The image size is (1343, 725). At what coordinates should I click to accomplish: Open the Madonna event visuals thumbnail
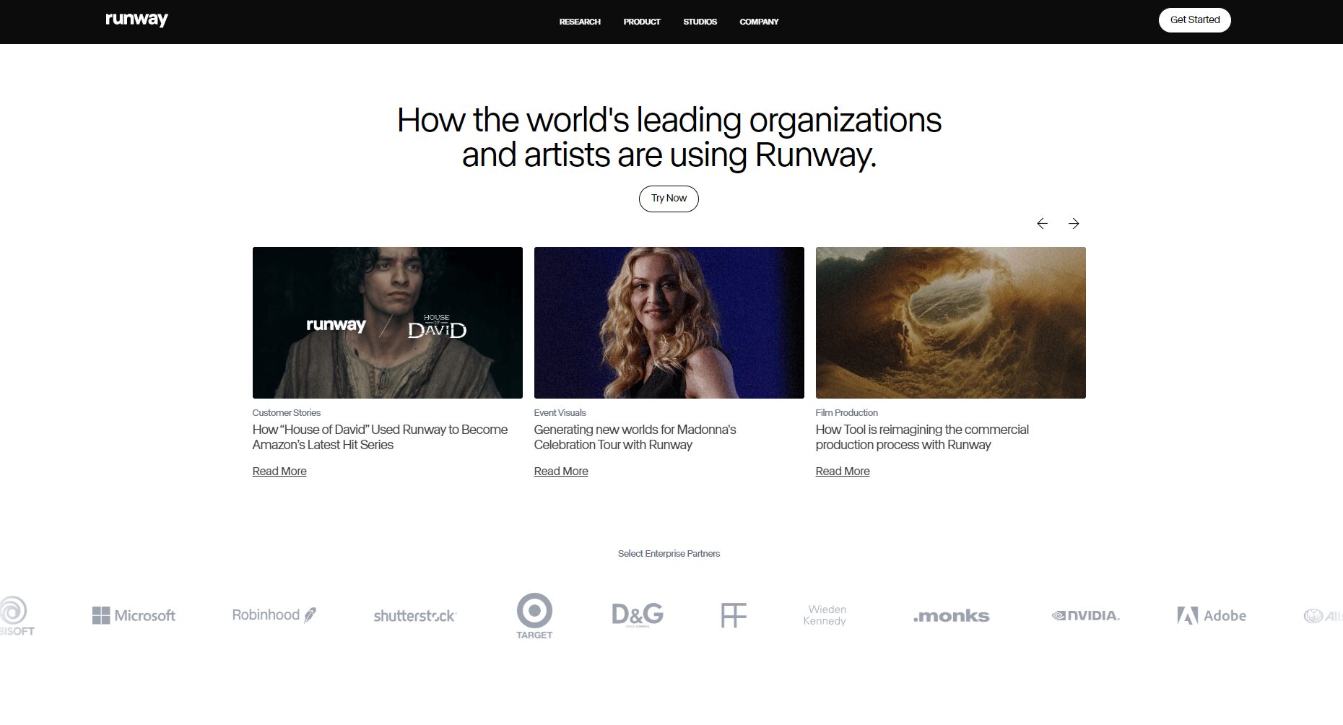pyautogui.click(x=669, y=323)
